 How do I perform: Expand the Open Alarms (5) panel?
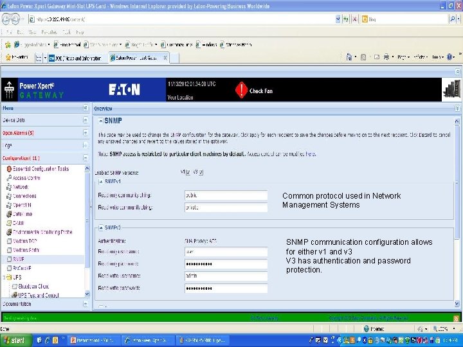coord(86,133)
